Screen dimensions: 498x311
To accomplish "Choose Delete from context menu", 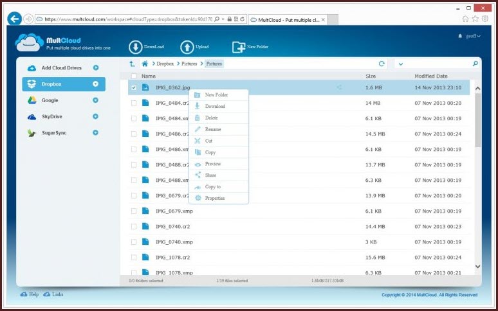I will click(219, 118).
